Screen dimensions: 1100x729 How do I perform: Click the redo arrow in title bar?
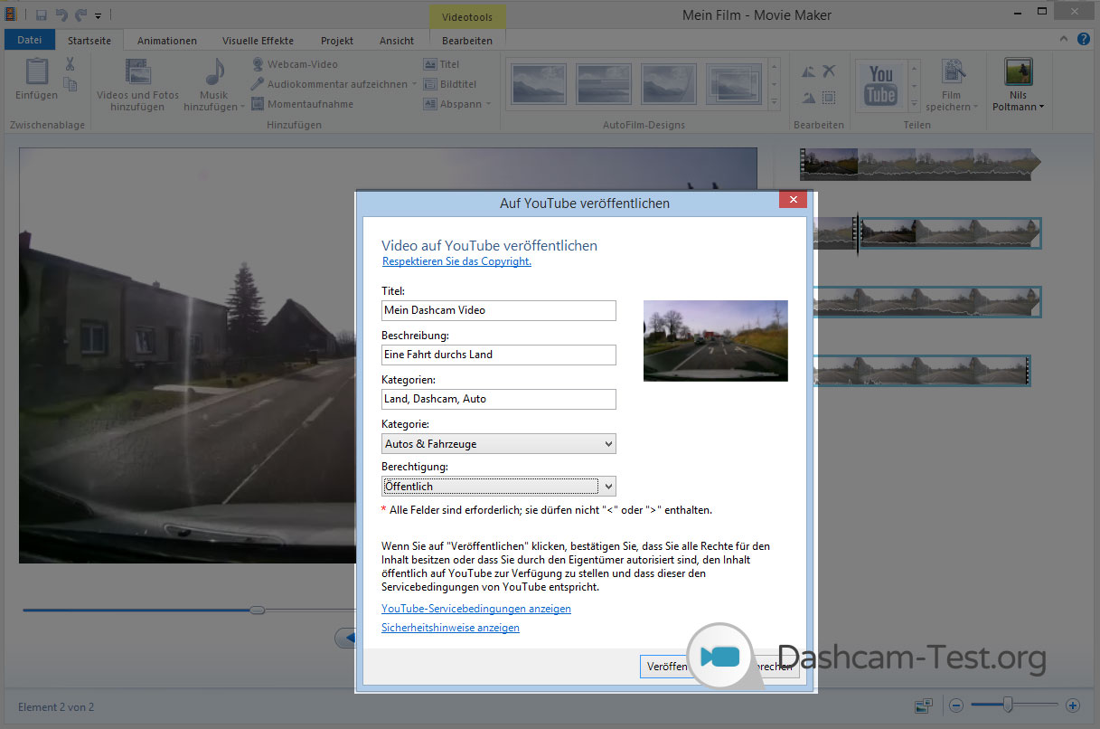pos(80,15)
